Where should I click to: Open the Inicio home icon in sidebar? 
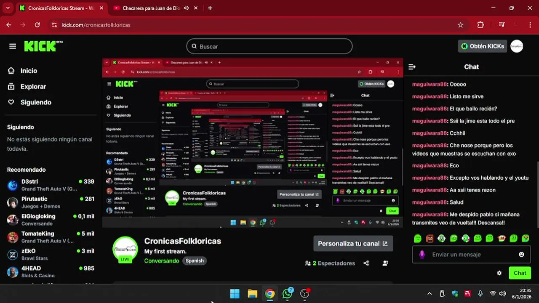tap(11, 71)
